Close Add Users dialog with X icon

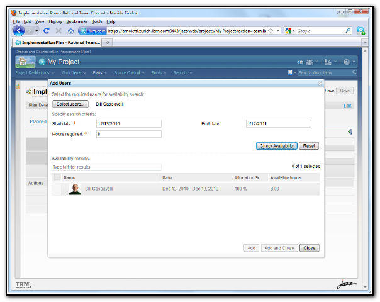(x=320, y=83)
